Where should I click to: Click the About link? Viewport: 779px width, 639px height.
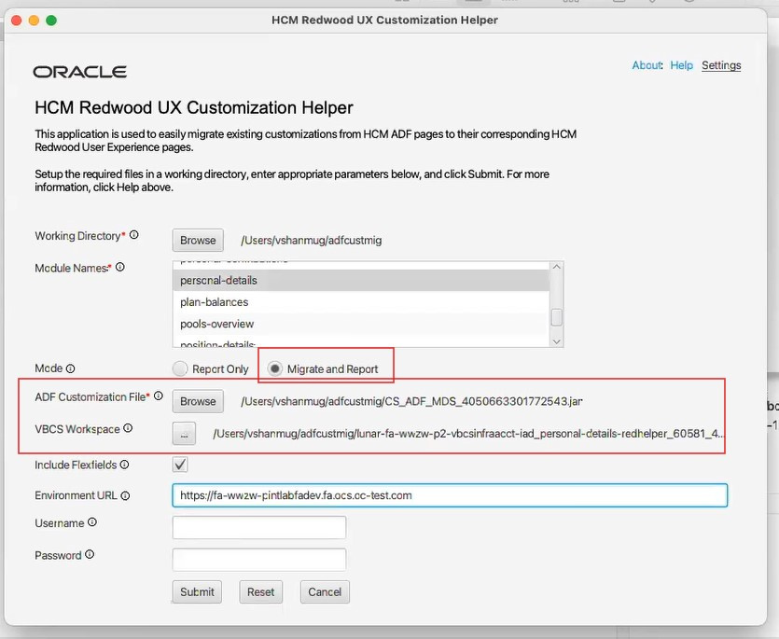tap(647, 65)
